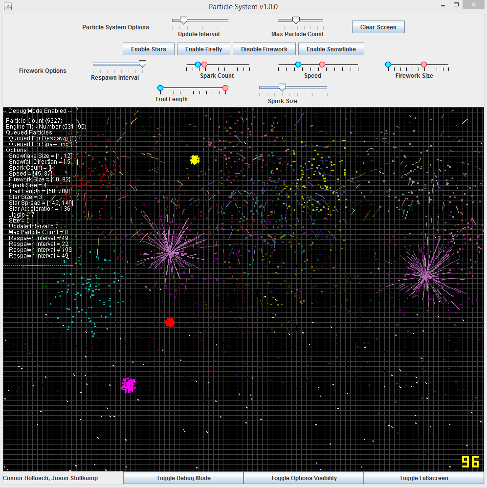Click the Particle Count (6227) debug line
This screenshot has height=488, width=487.
34,120
